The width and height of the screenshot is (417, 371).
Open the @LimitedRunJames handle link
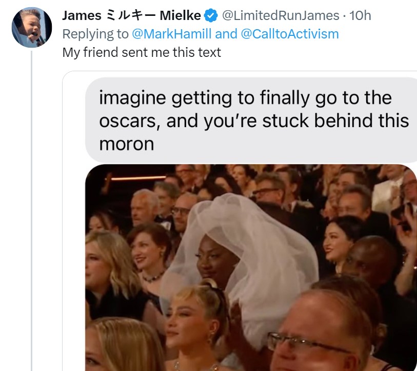coord(280,16)
